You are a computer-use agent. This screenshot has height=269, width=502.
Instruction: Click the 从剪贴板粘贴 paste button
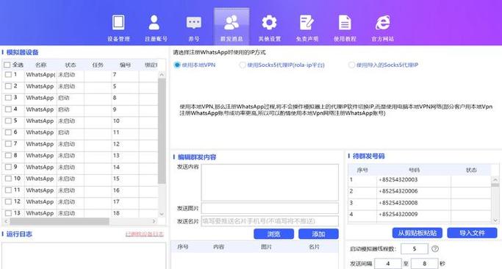(x=417, y=233)
